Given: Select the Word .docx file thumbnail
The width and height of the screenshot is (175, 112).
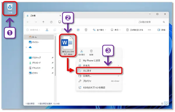Looking at the screenshot, I should pyautogui.click(x=68, y=45).
